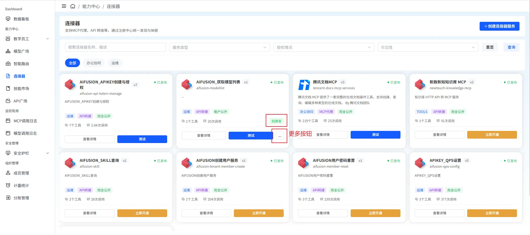This screenshot has height=235, width=530.
Task: Focus the 搜索连接器名称、描述 search field
Action: tap(115, 47)
